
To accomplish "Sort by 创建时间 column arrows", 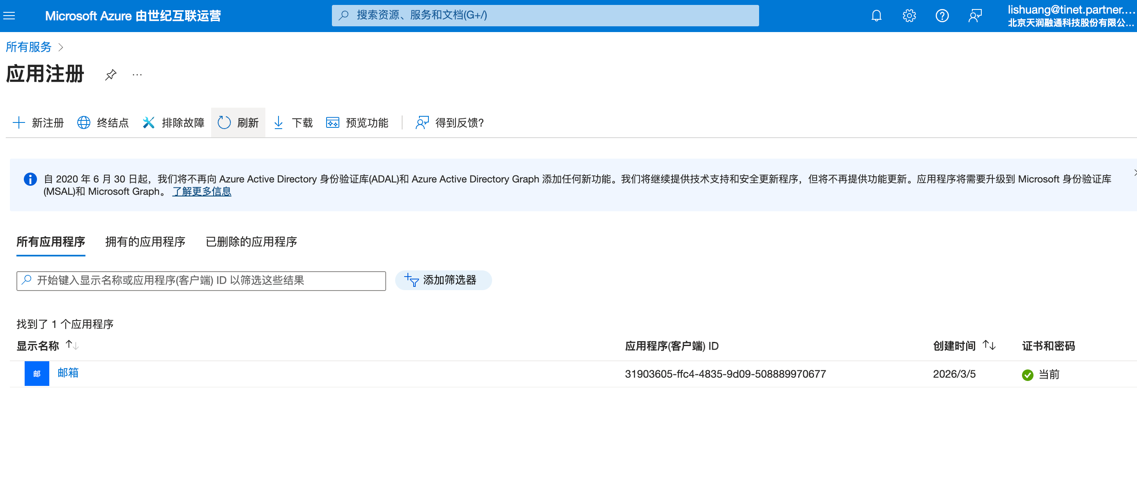I will pos(989,345).
